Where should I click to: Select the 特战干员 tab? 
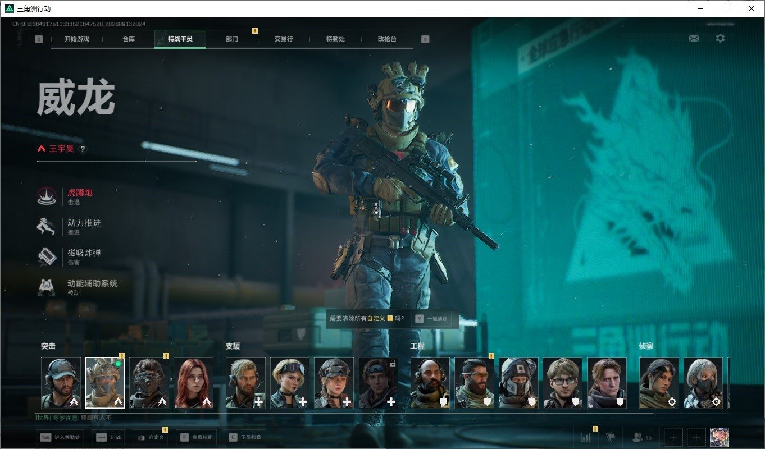click(x=180, y=39)
